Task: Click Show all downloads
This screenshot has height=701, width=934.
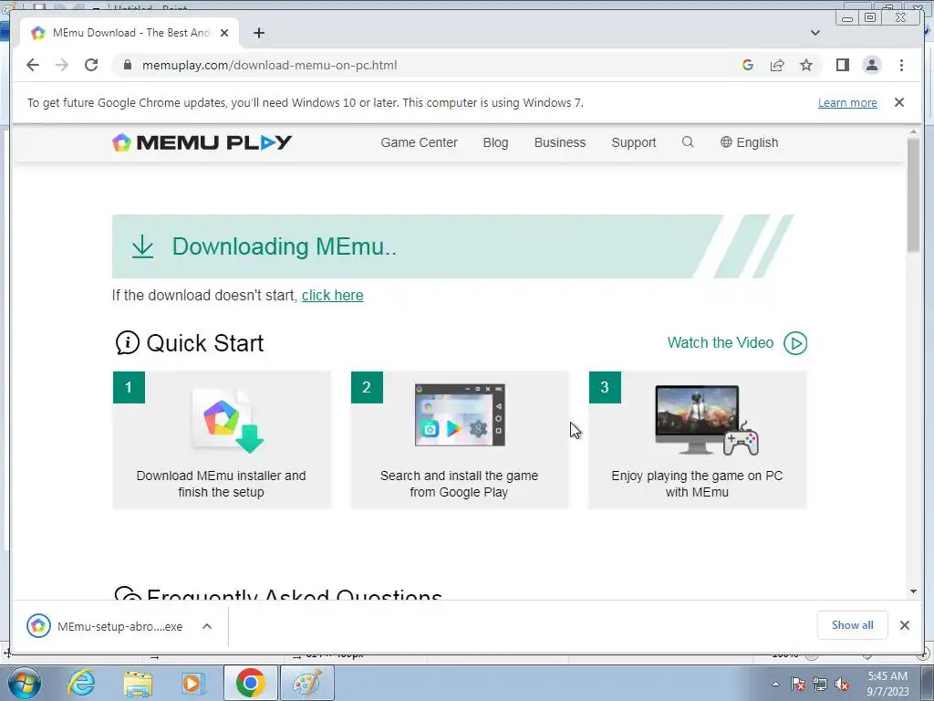Action: [853, 625]
